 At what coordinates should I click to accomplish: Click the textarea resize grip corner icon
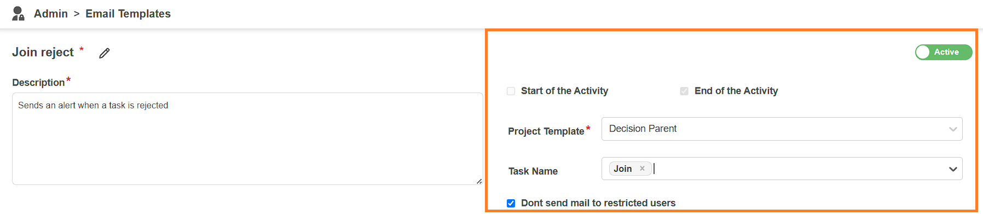click(479, 181)
